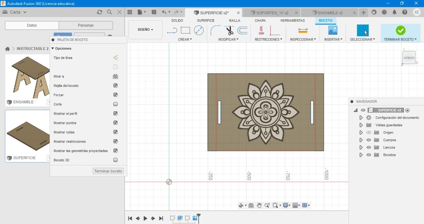424x224 pixels.
Task: Click the Insert image icon
Action: click(x=333, y=30)
